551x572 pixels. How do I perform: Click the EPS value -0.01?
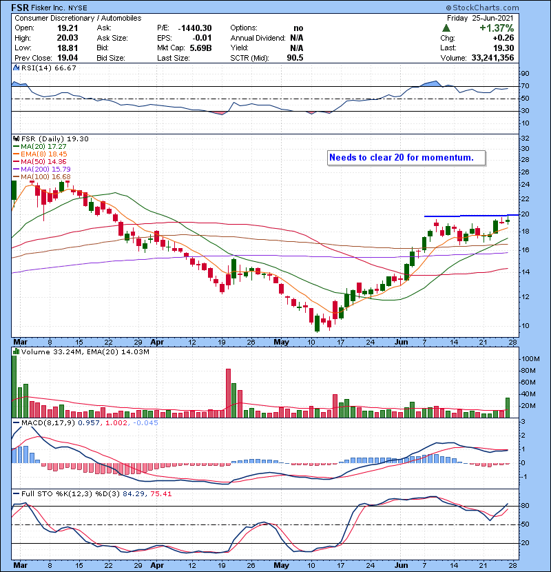click(202, 38)
